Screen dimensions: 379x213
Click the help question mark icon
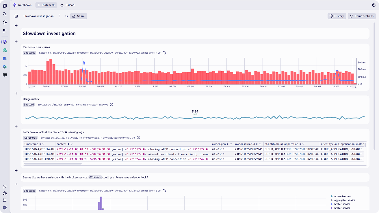tap(374, 5)
